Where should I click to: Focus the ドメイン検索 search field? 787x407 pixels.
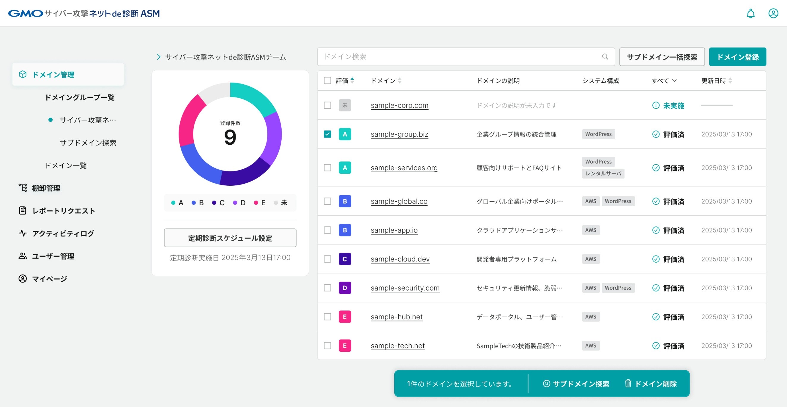click(458, 56)
